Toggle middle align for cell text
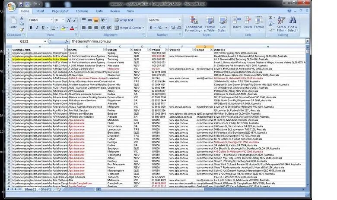Screen dimensions: 337x200 pyautogui.click(x=90, y=20)
